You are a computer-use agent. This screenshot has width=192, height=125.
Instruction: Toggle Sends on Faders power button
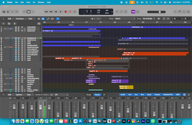[x=51, y=95]
